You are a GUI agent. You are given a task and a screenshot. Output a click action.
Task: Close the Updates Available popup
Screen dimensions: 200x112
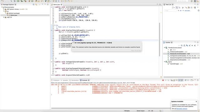196,102
